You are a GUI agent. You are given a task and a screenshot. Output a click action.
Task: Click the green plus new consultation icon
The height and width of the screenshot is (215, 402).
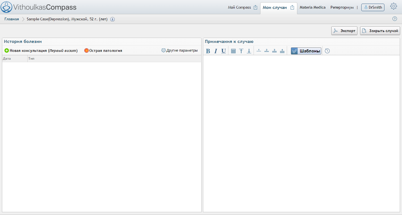click(x=7, y=50)
